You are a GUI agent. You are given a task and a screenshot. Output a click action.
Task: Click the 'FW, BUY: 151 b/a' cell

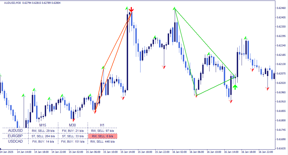click(73, 142)
